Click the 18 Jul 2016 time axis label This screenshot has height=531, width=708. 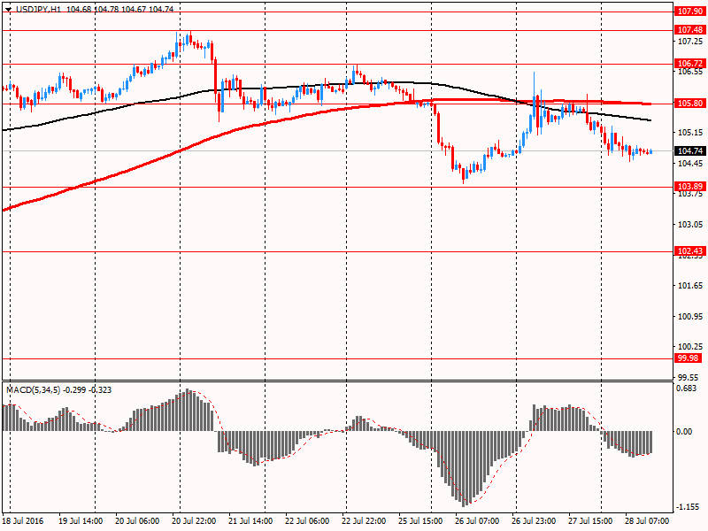23,521
